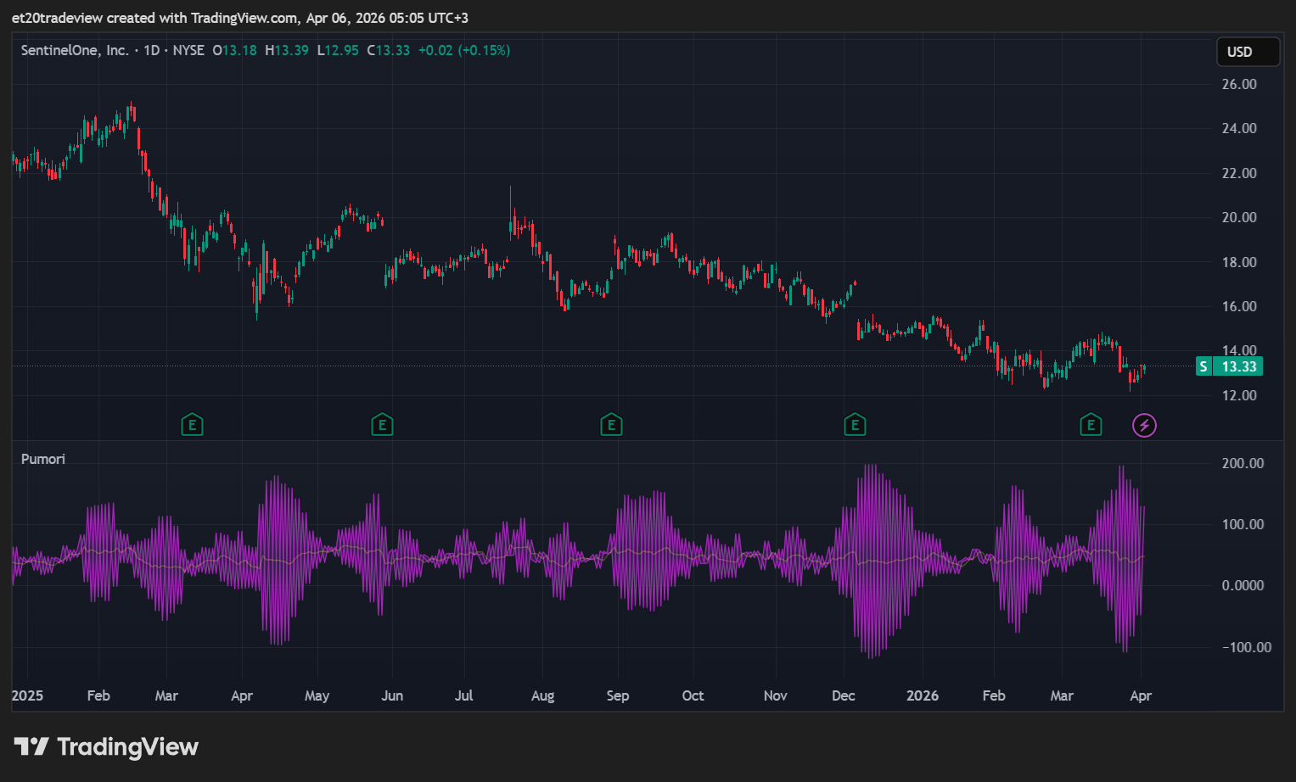Click the Apr label at axis right end
The width and height of the screenshot is (1296, 782).
click(x=1141, y=695)
